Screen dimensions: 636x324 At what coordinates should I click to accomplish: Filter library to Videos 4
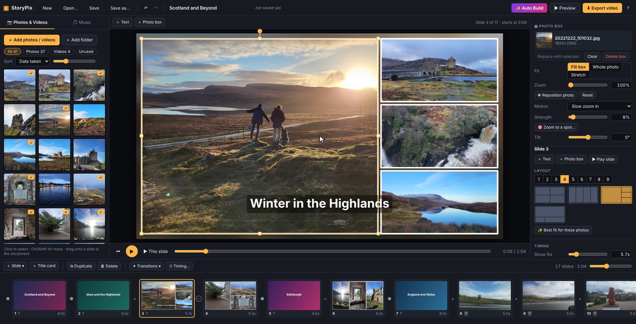pyautogui.click(x=62, y=52)
